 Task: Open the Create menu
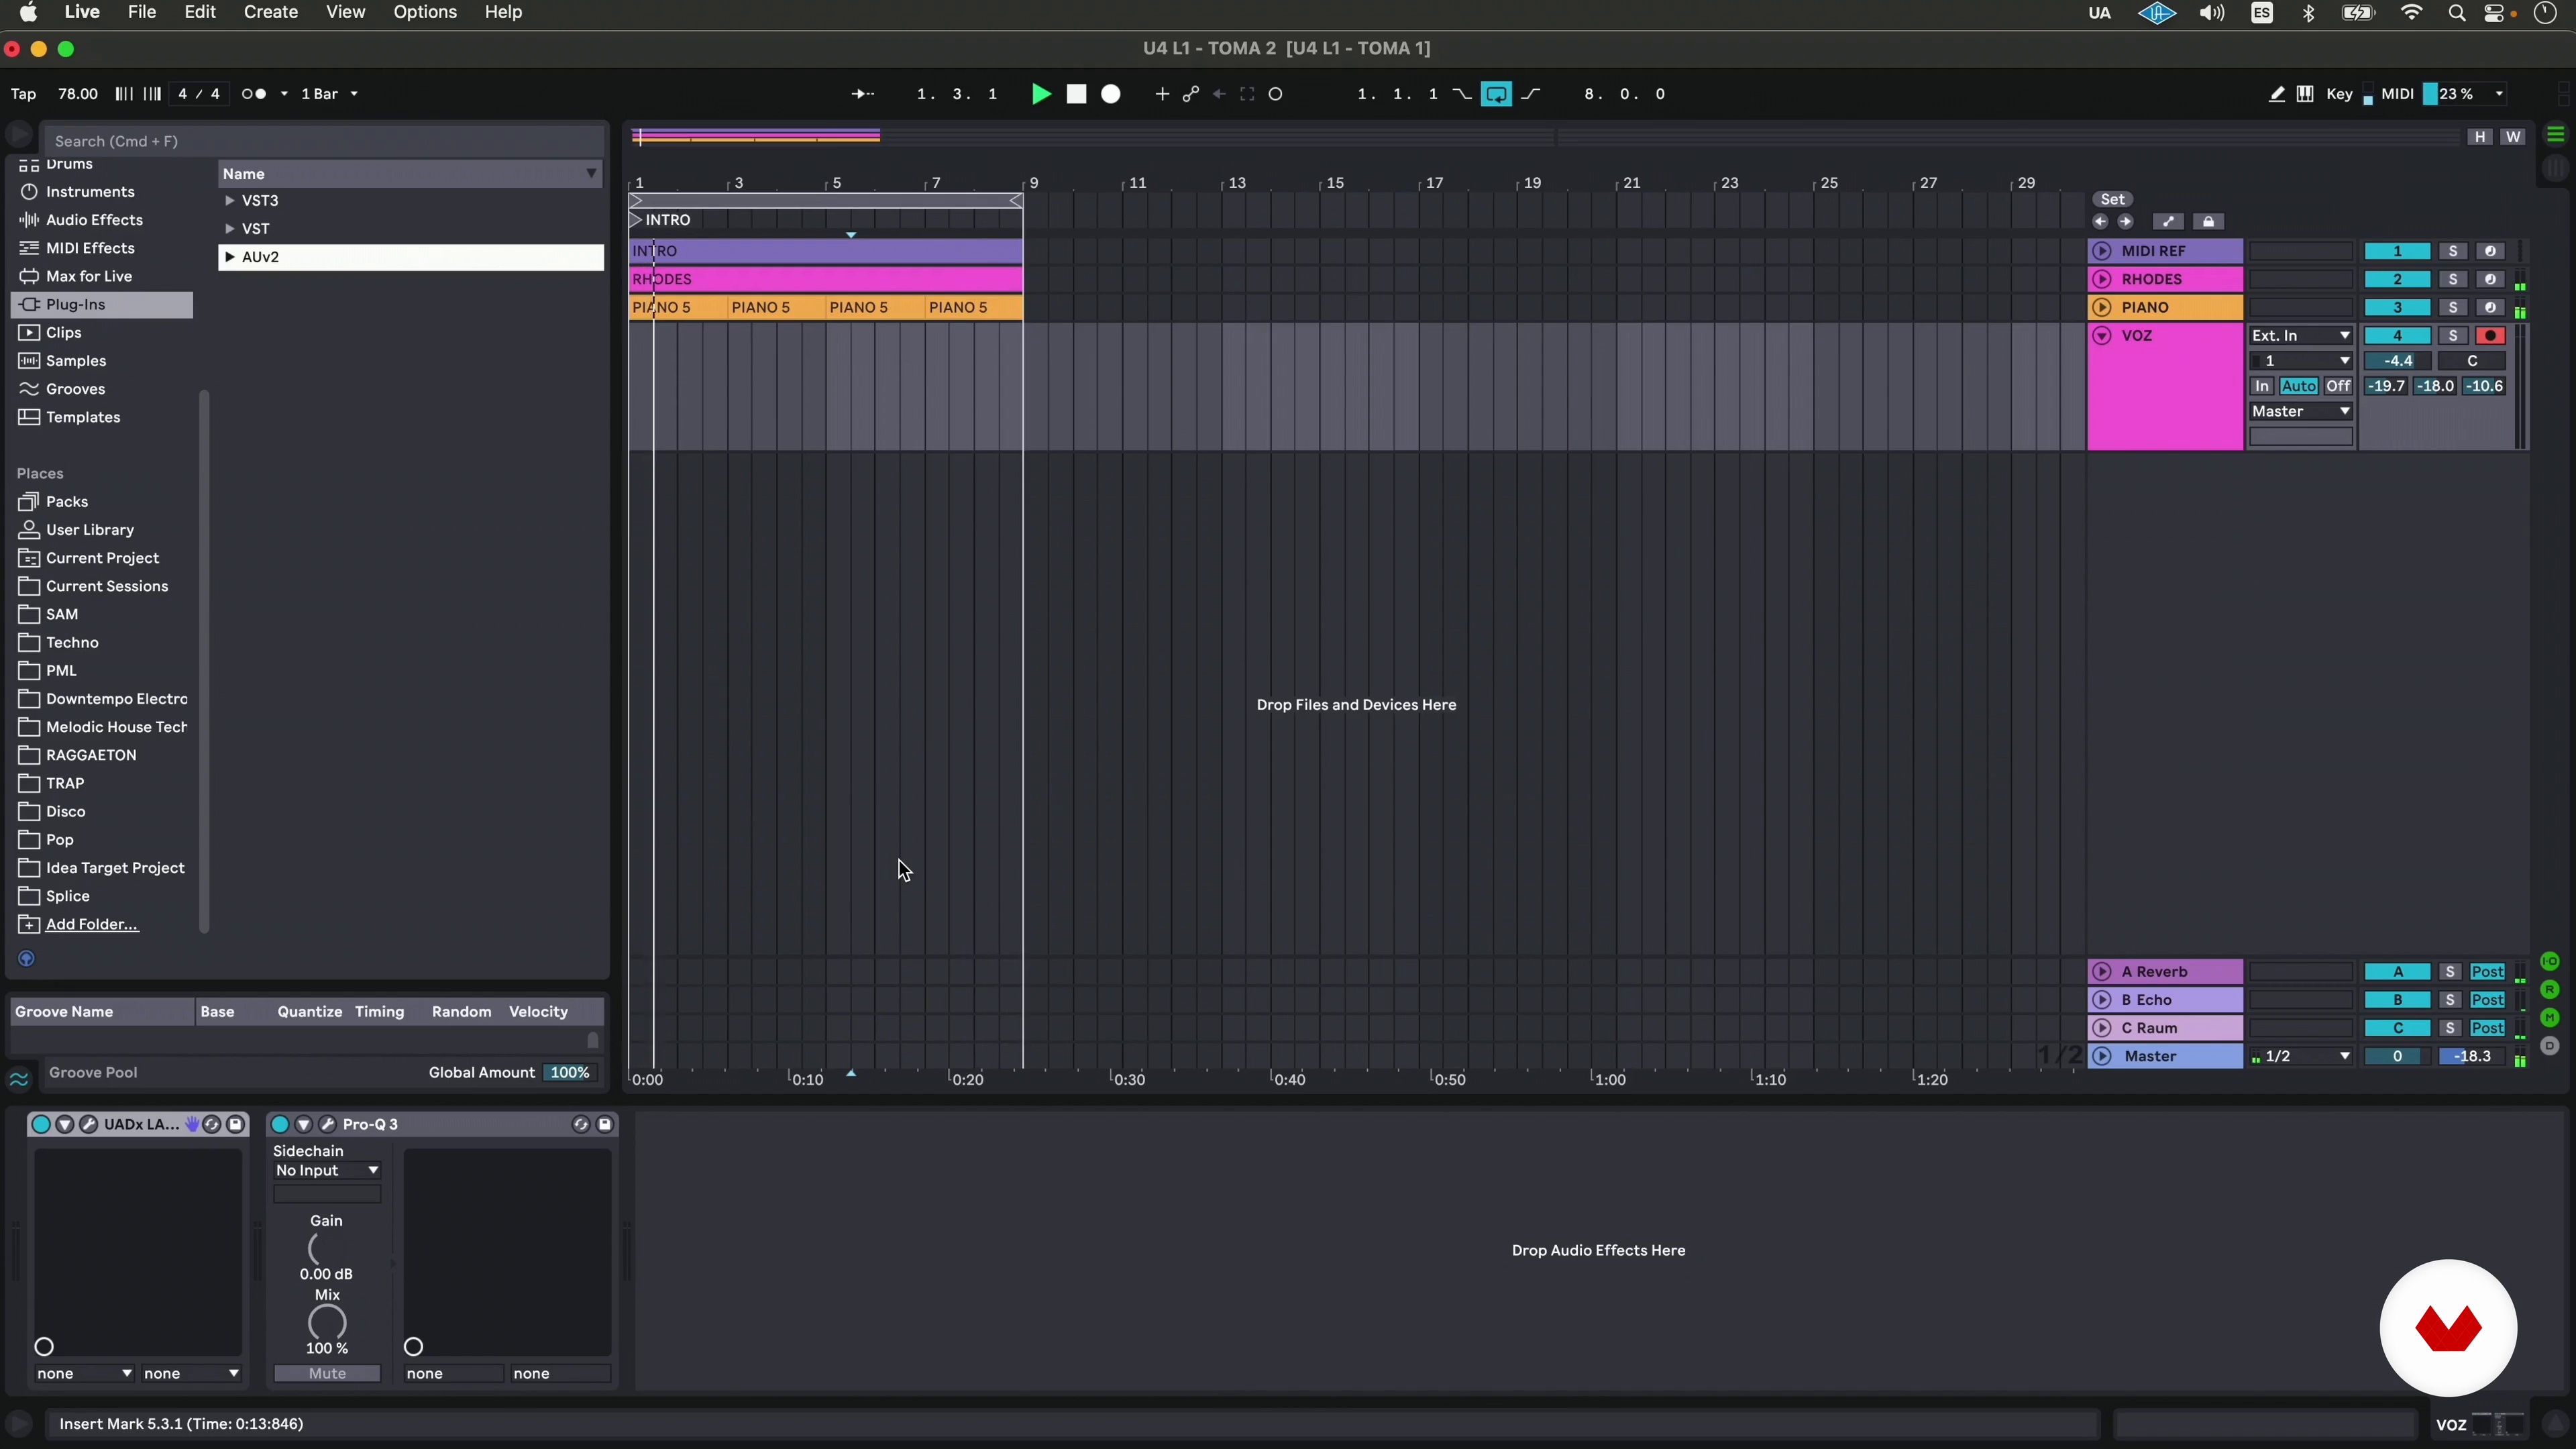(270, 12)
